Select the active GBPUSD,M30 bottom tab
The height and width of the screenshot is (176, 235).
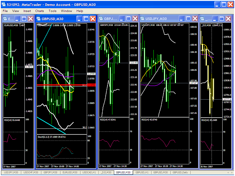pyautogui.click(x=123, y=172)
